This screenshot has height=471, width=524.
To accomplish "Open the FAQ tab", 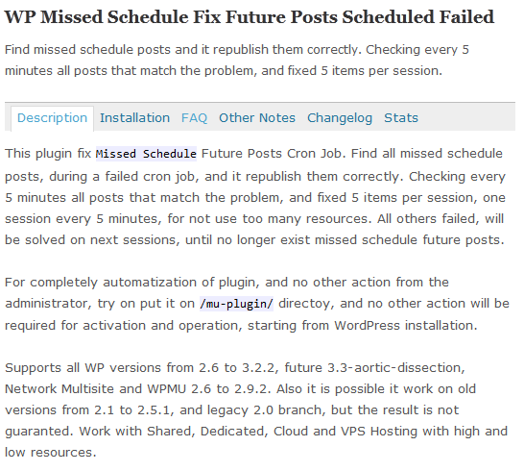I will tap(194, 118).
